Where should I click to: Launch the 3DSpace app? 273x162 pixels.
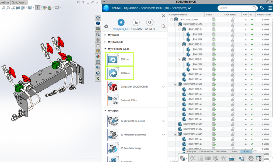(x=119, y=73)
